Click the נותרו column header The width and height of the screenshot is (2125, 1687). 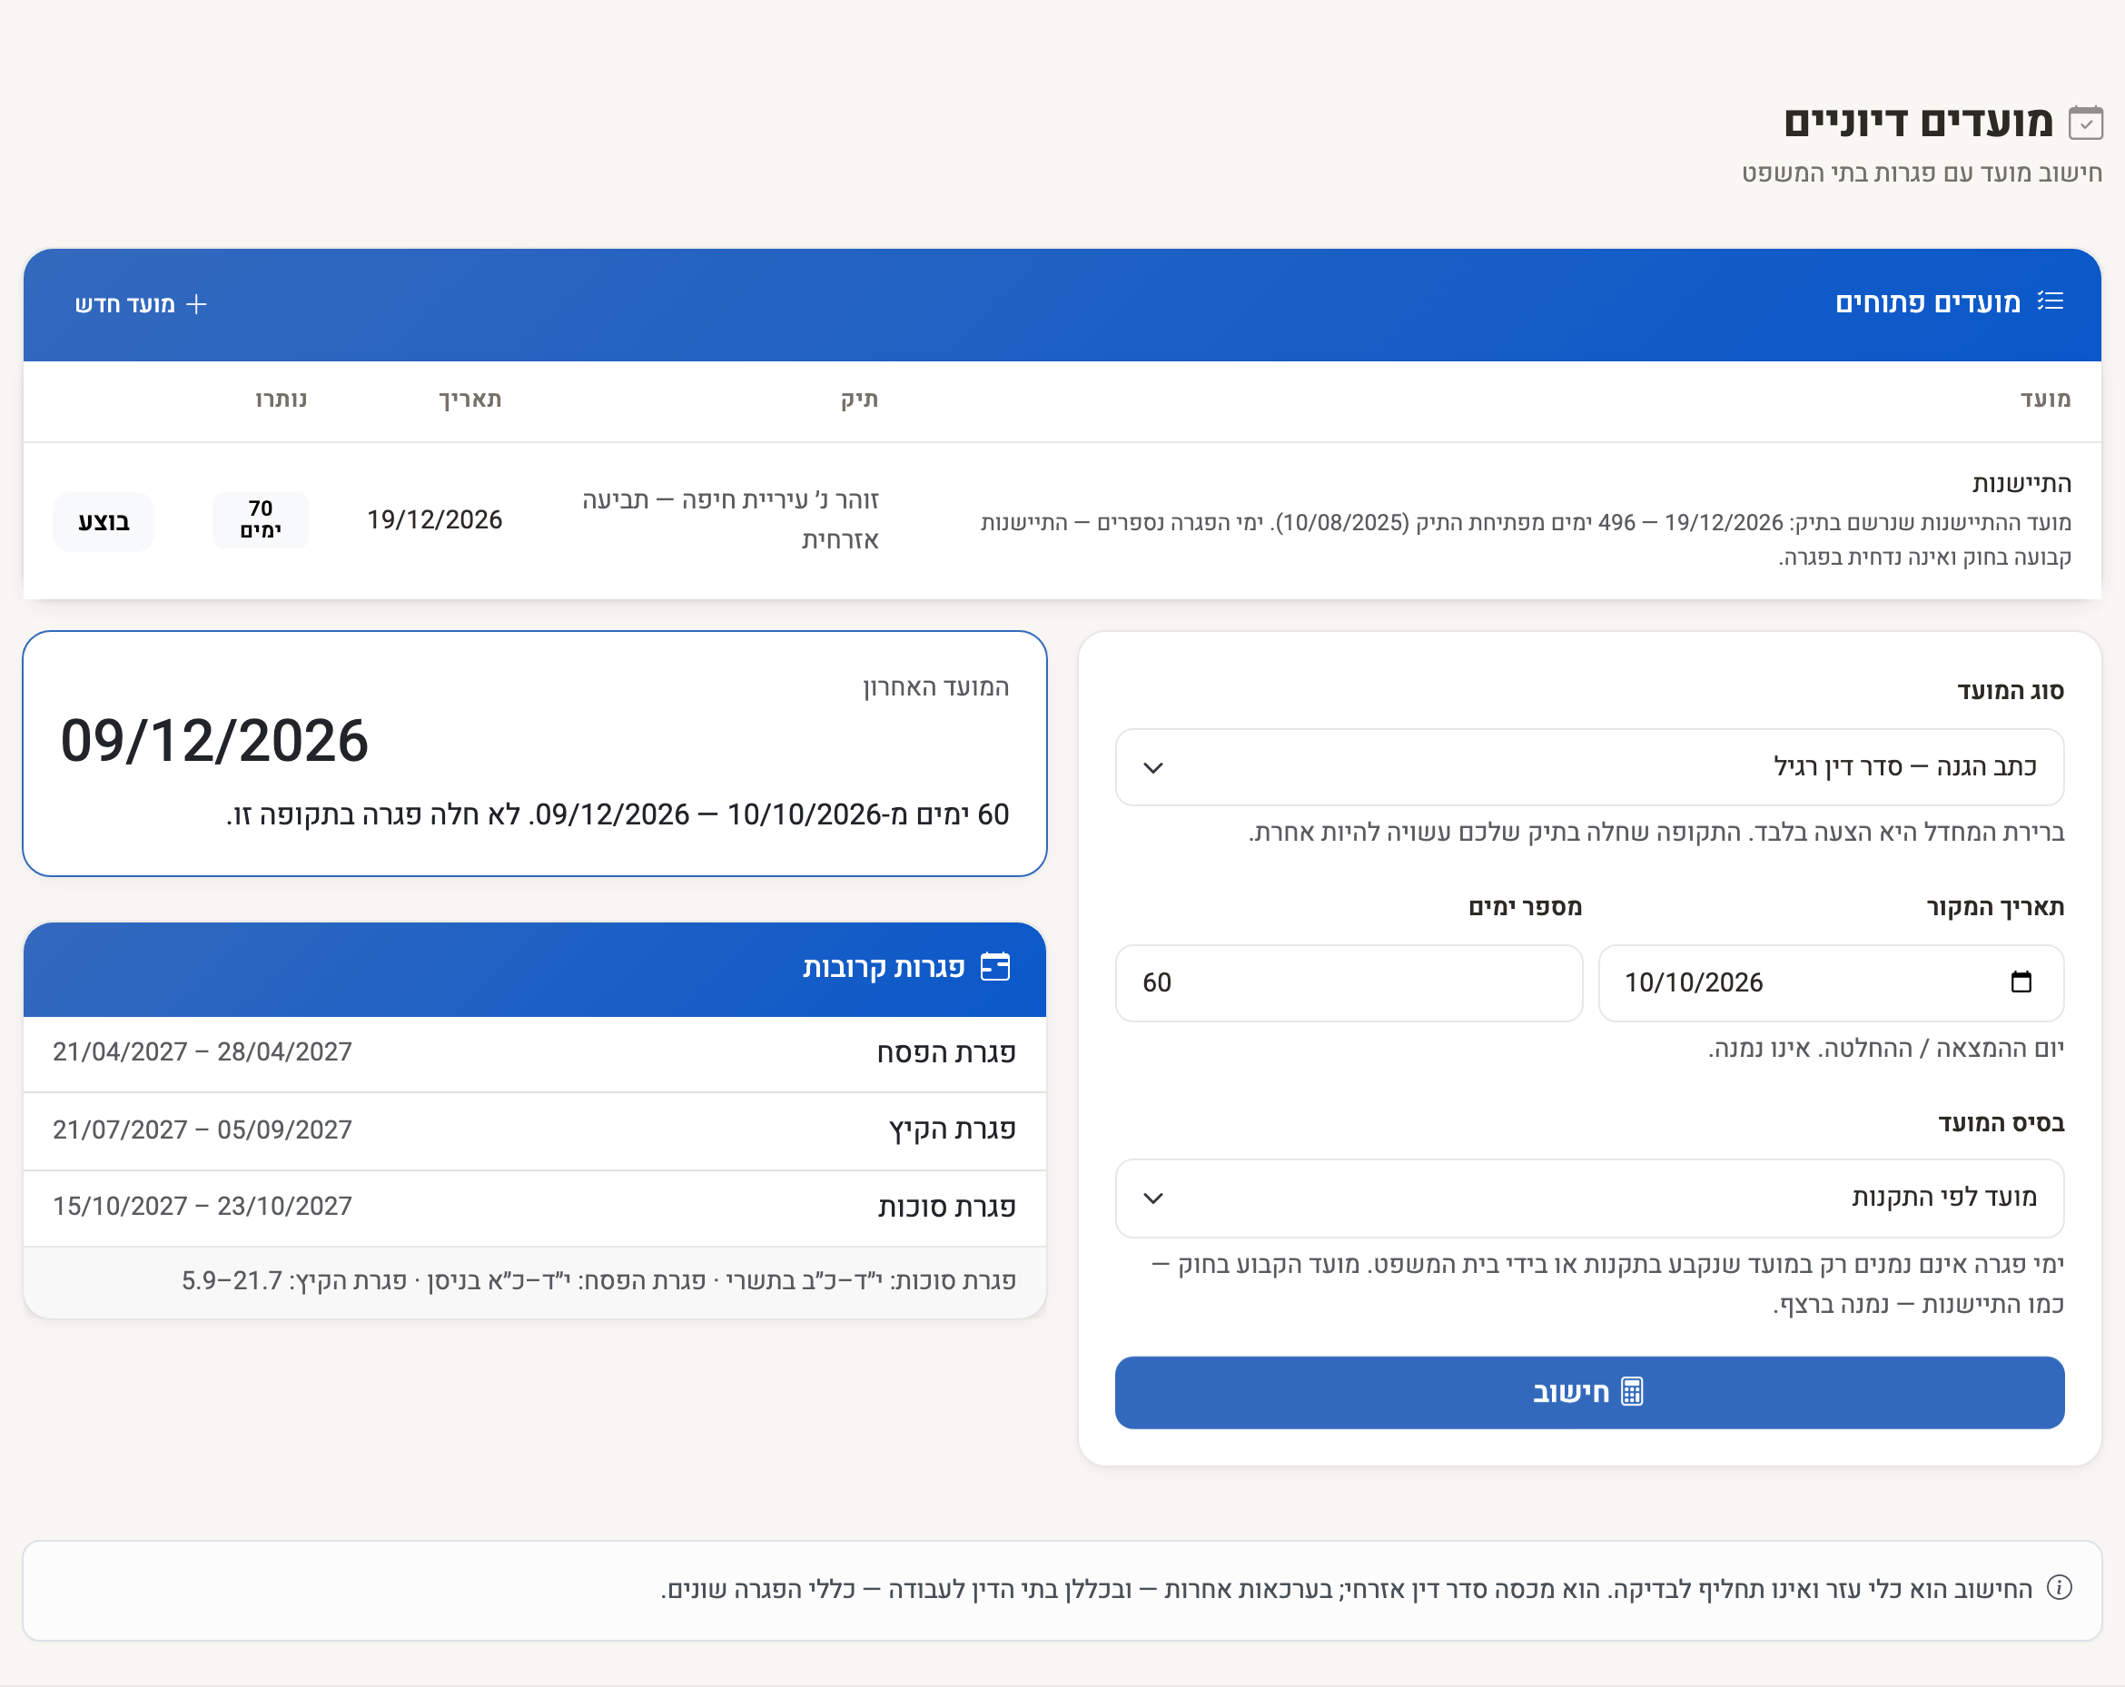(281, 400)
